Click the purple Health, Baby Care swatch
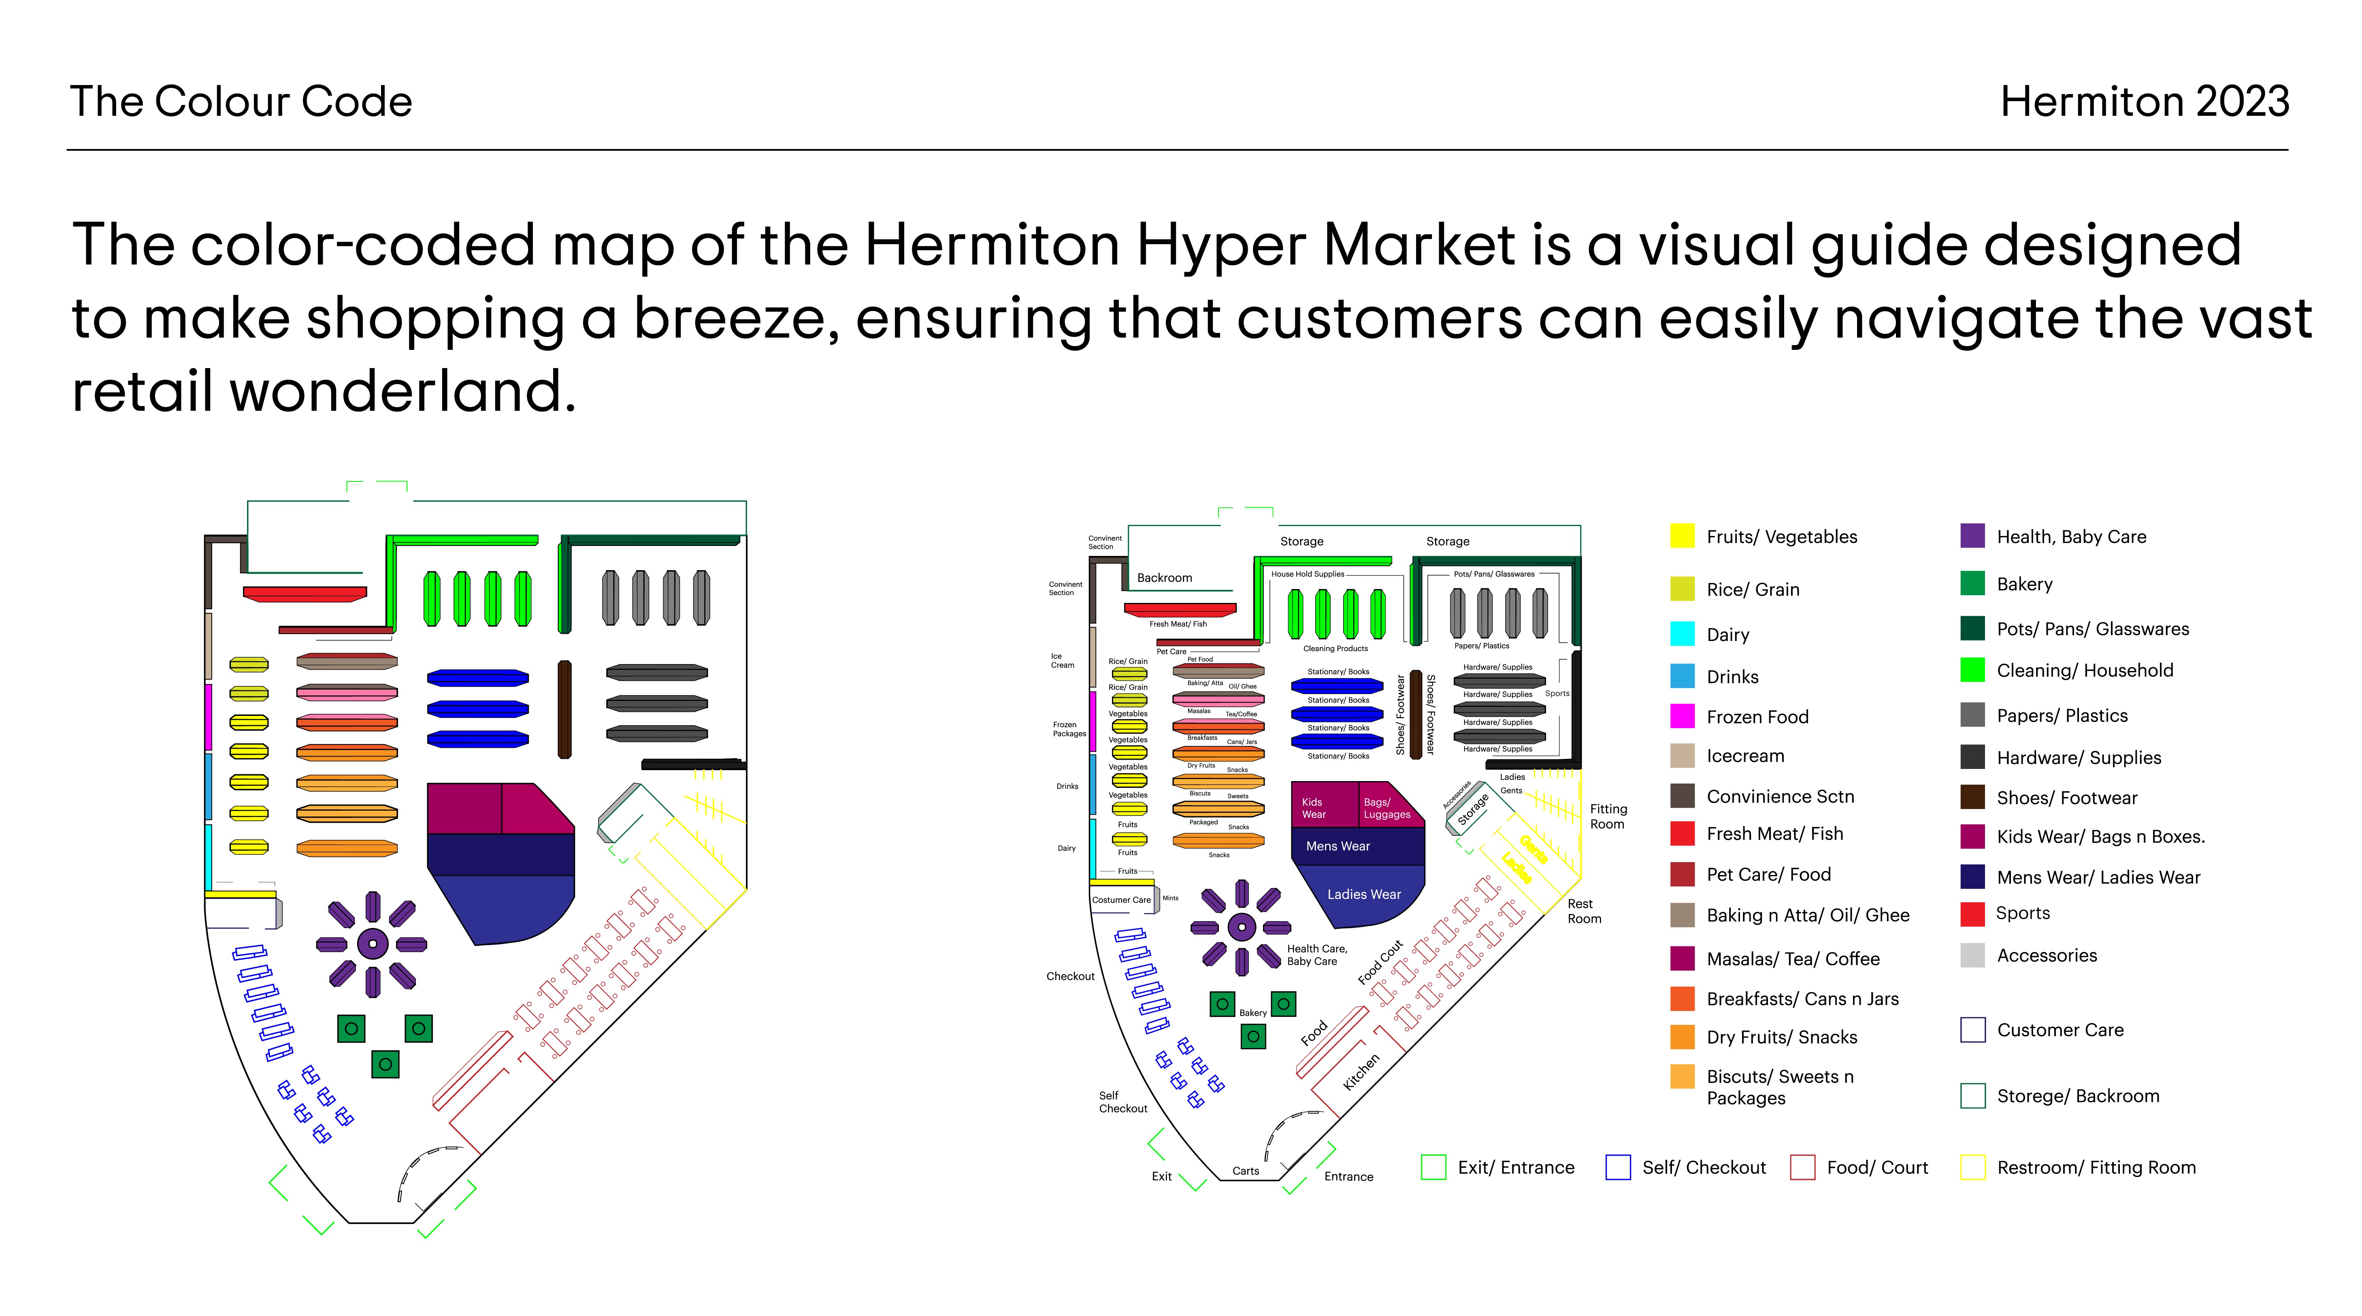Image resolution: width=2362 pixels, height=1316 pixels. 1972,536
